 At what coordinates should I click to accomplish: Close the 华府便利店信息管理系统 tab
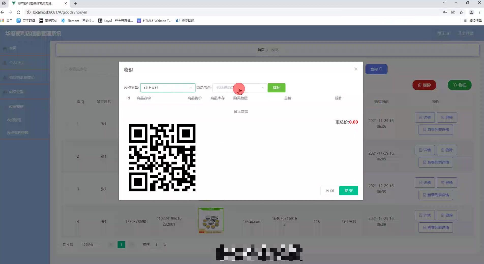tap(66, 3)
